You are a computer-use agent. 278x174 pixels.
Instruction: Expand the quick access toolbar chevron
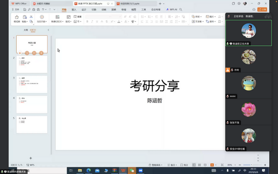pos(55,10)
